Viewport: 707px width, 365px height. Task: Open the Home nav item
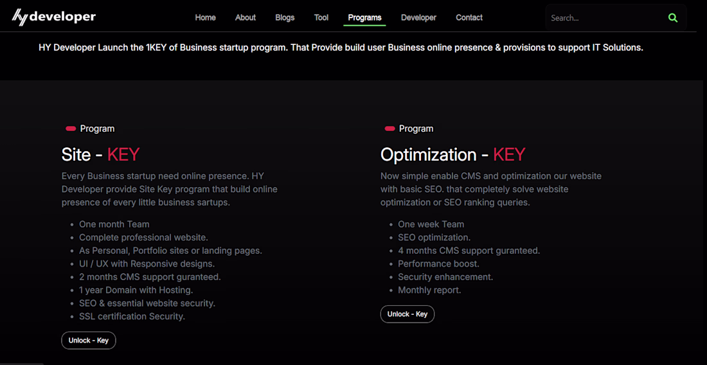(205, 17)
